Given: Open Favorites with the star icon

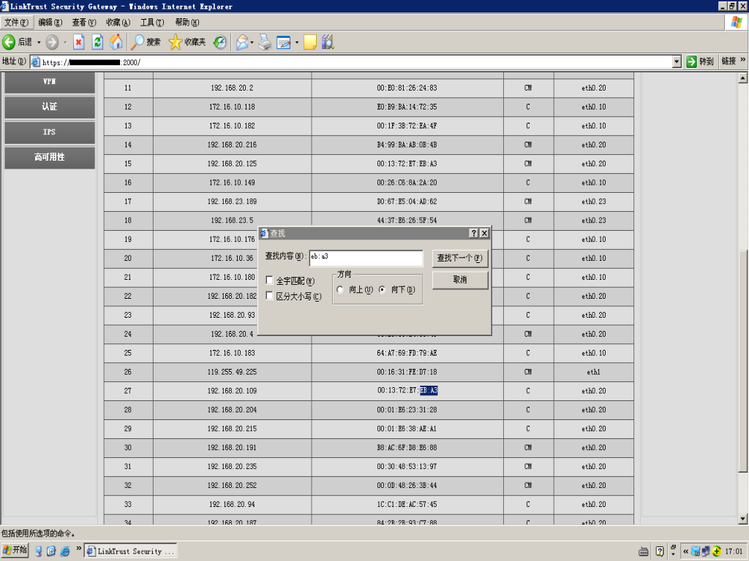Looking at the screenshot, I should (x=187, y=42).
